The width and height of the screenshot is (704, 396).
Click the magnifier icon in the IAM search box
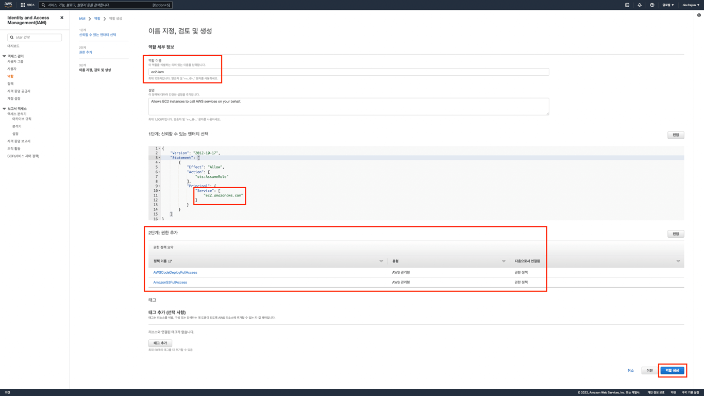(12, 38)
